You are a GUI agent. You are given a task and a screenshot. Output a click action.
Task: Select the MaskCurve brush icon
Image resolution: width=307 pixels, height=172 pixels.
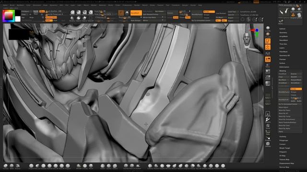pyautogui.click(x=72, y=13)
